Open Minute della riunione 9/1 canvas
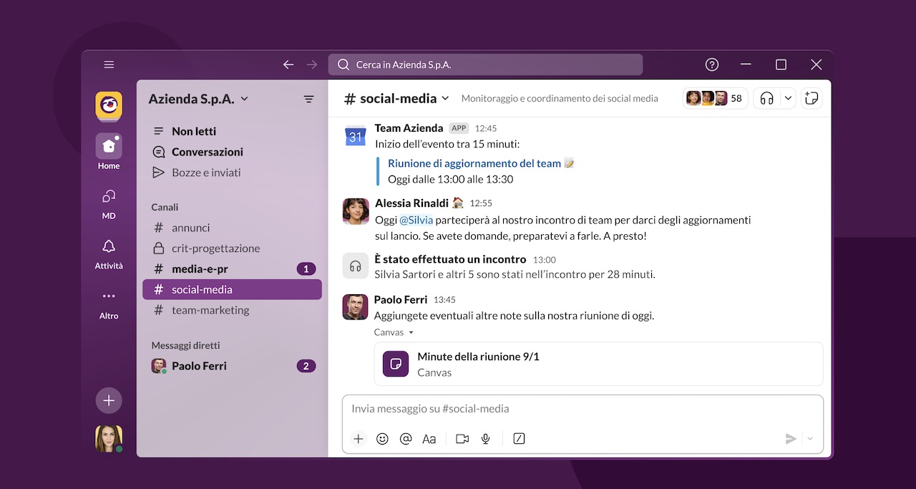Image resolution: width=916 pixels, height=489 pixels. (598, 364)
